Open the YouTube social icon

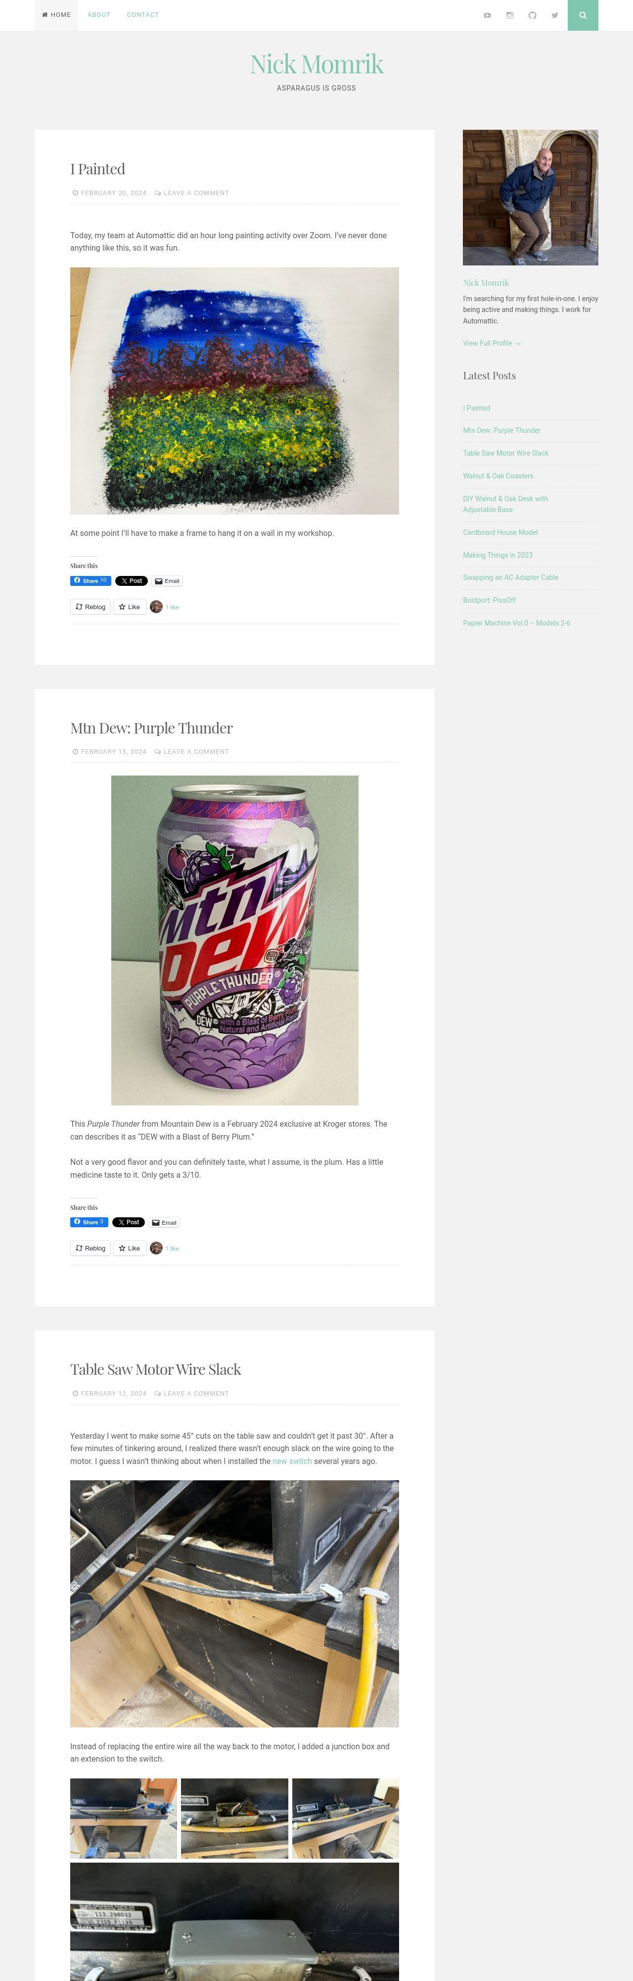click(x=487, y=15)
